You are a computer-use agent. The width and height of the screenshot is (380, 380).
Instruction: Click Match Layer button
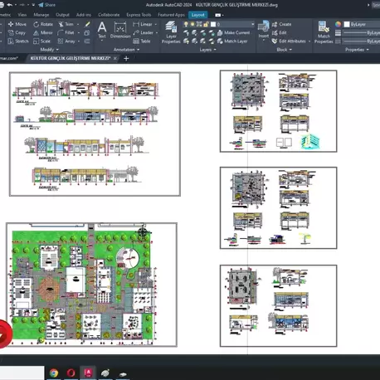tap(232, 41)
